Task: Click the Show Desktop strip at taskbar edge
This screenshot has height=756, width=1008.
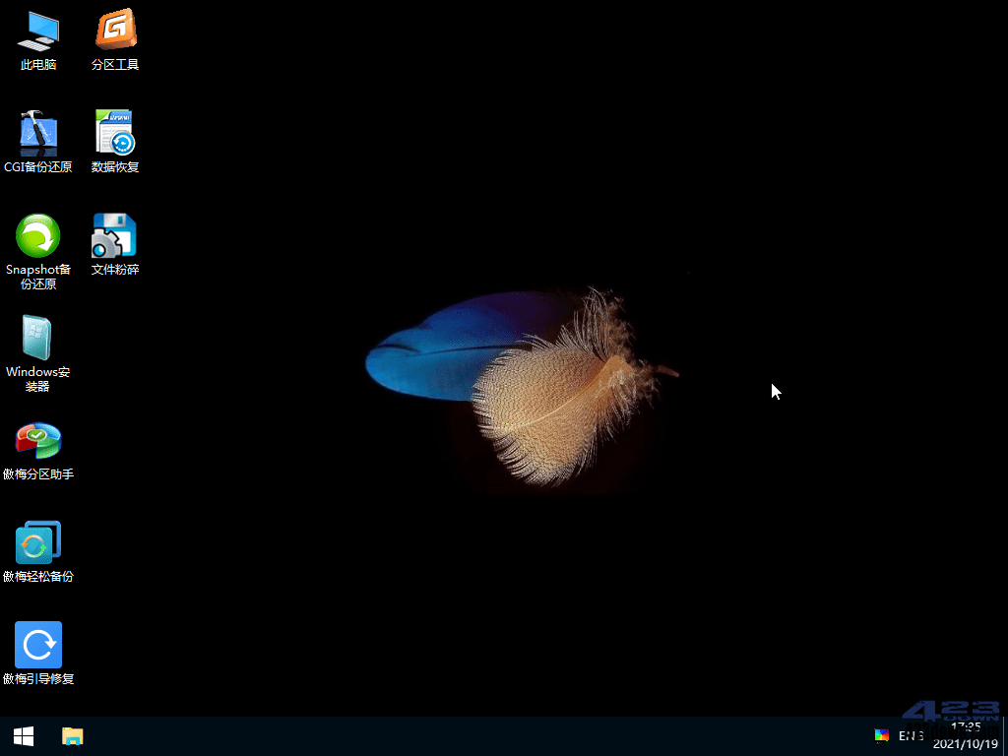Action: 1005,736
